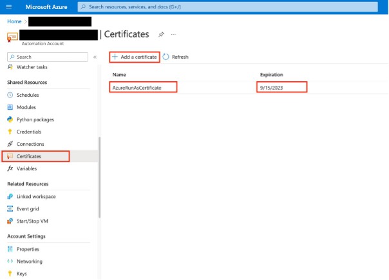389x280 pixels.
Task: Click the Keys key icon
Action: (10, 274)
